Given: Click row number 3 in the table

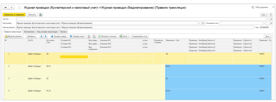Looking at the screenshot, I should [9, 78].
